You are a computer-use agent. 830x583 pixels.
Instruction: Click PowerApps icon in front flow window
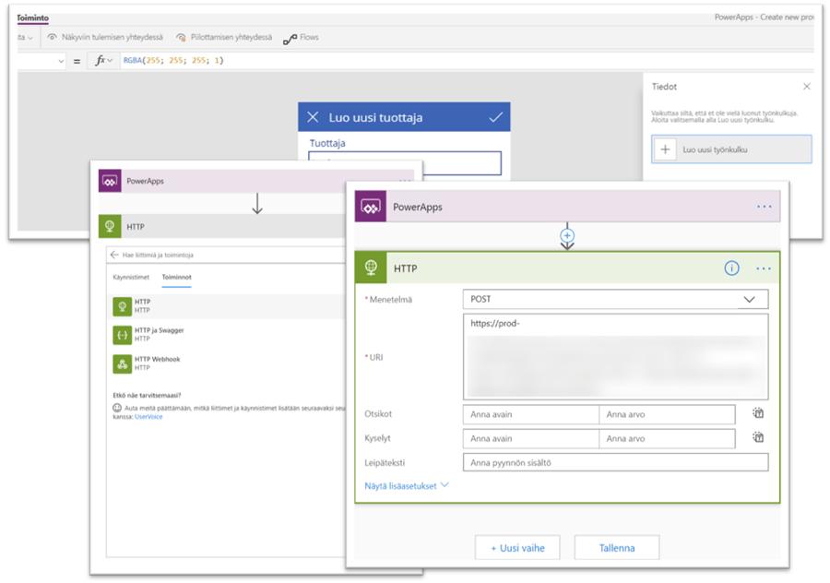click(x=371, y=207)
